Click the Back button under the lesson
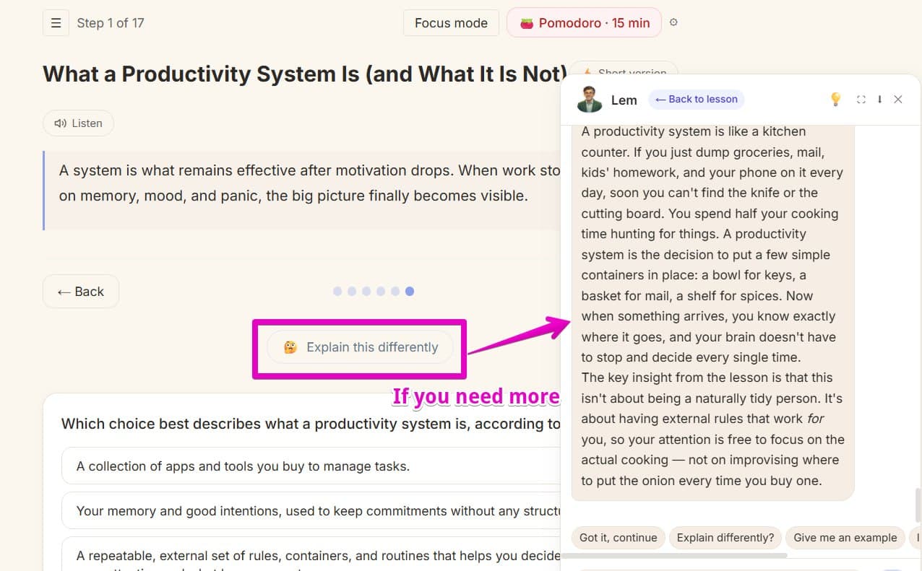Screen dimensions: 922x571 coord(81,292)
